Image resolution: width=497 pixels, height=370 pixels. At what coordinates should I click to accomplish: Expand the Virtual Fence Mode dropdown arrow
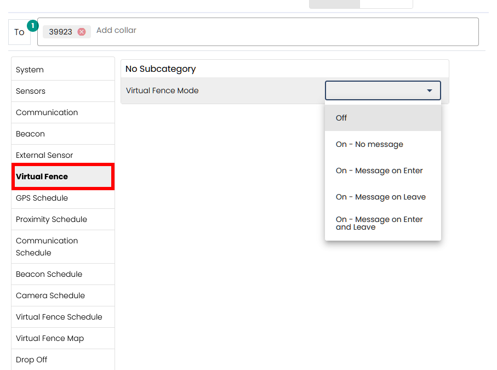430,90
